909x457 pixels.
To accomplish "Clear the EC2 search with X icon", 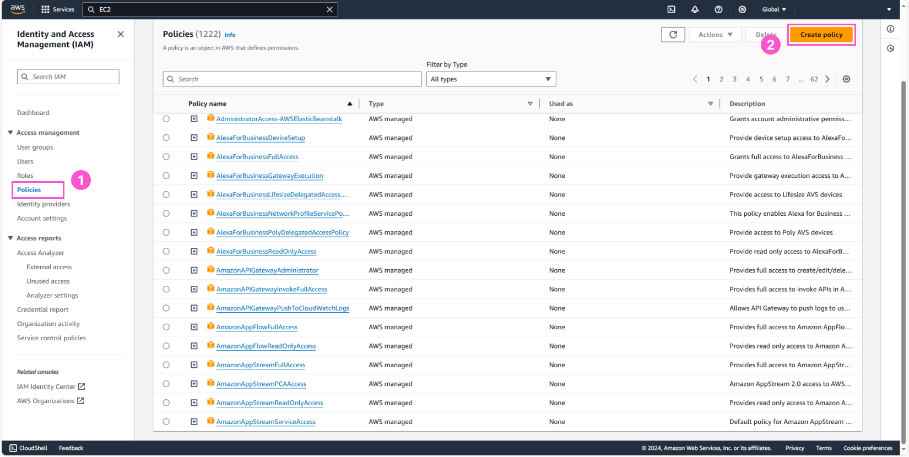I will tap(329, 9).
